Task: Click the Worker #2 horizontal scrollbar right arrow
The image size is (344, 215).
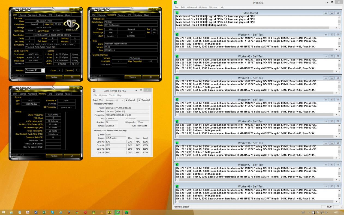Action: click(336, 71)
